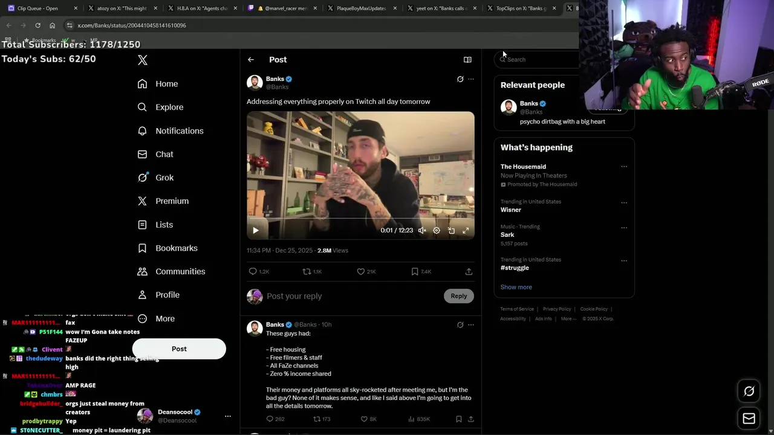Open Lists in the sidebar
The image size is (774, 435).
click(x=155, y=225)
